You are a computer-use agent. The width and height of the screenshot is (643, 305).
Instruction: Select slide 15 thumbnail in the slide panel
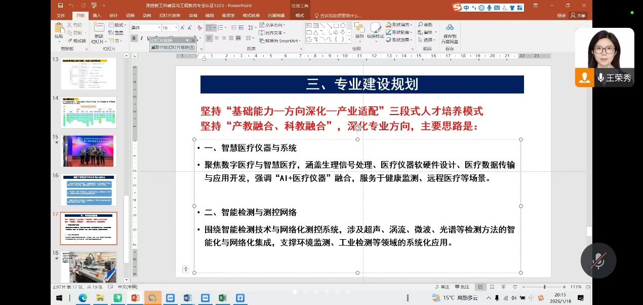click(x=89, y=151)
